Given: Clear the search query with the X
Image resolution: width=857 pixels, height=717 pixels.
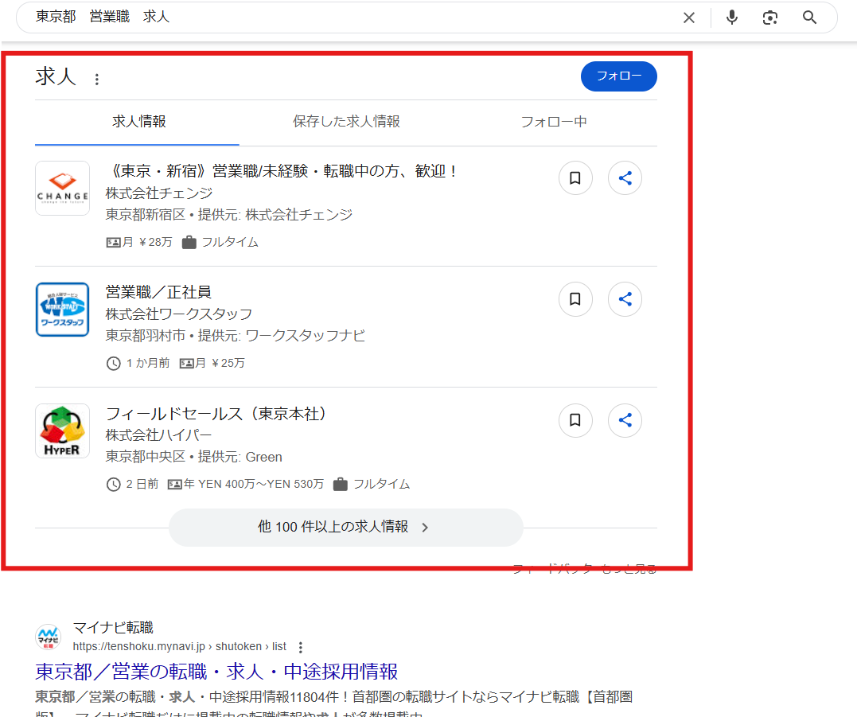Looking at the screenshot, I should pos(688,17).
